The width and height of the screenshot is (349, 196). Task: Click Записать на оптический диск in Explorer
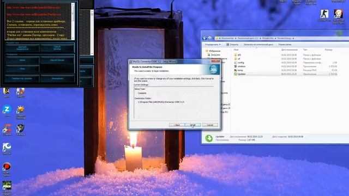pyautogui.click(x=258, y=45)
